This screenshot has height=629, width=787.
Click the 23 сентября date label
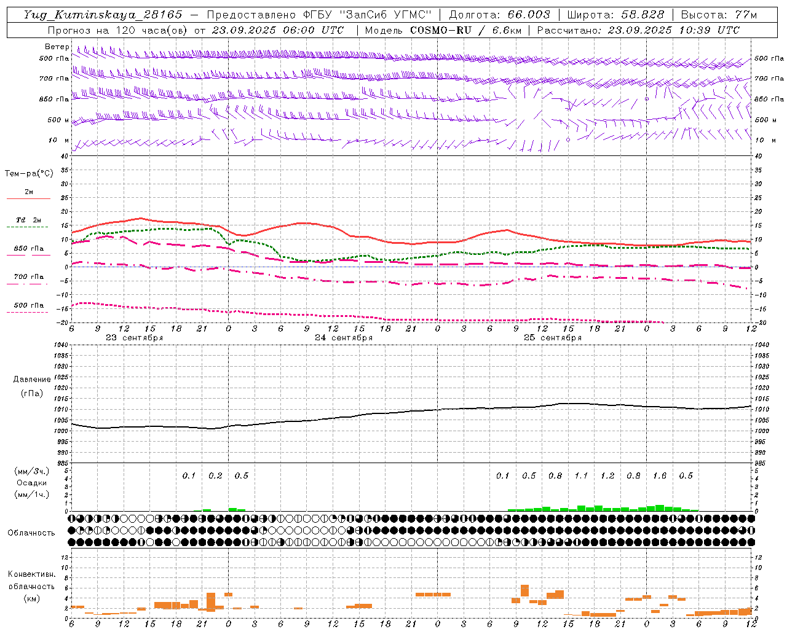135,337
